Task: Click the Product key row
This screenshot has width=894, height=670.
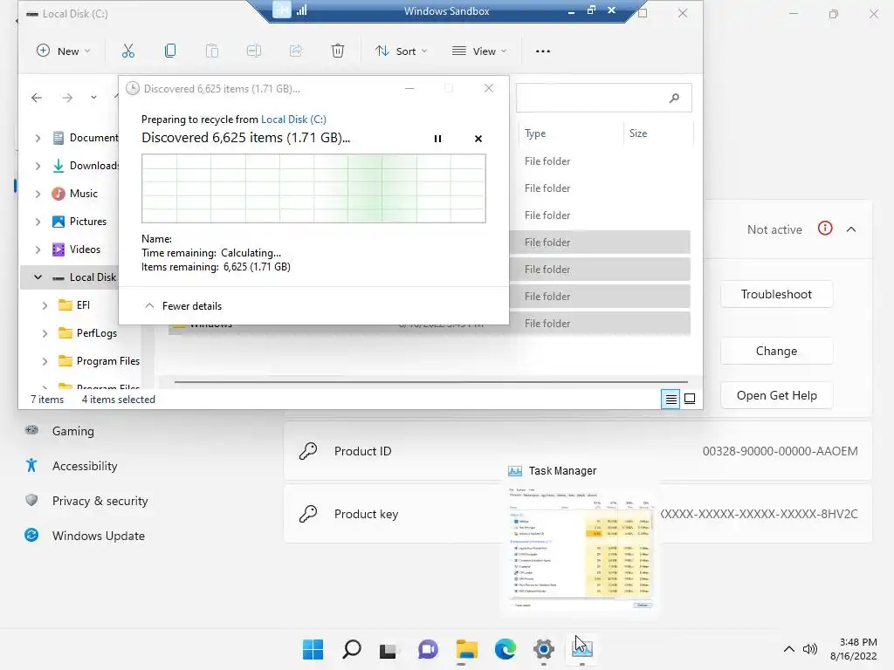Action: (578, 514)
